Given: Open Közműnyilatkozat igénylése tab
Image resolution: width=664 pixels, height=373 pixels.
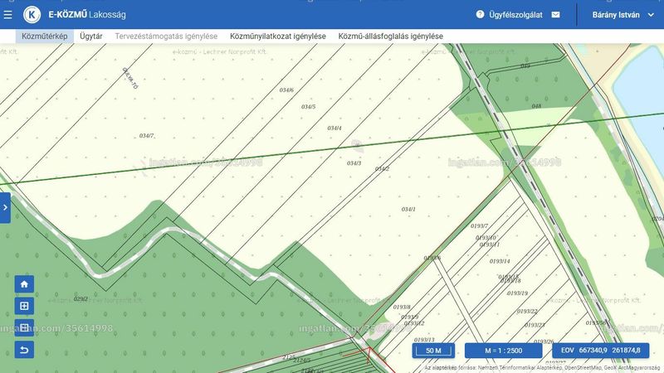Looking at the screenshot, I should pos(278,36).
